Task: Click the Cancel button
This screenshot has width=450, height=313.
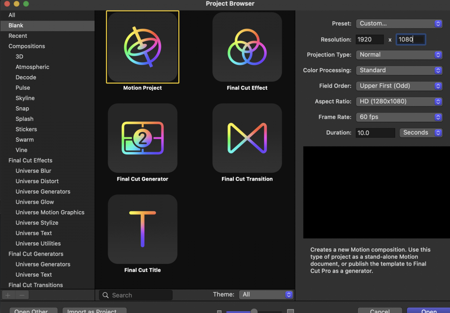Action: 380,310
